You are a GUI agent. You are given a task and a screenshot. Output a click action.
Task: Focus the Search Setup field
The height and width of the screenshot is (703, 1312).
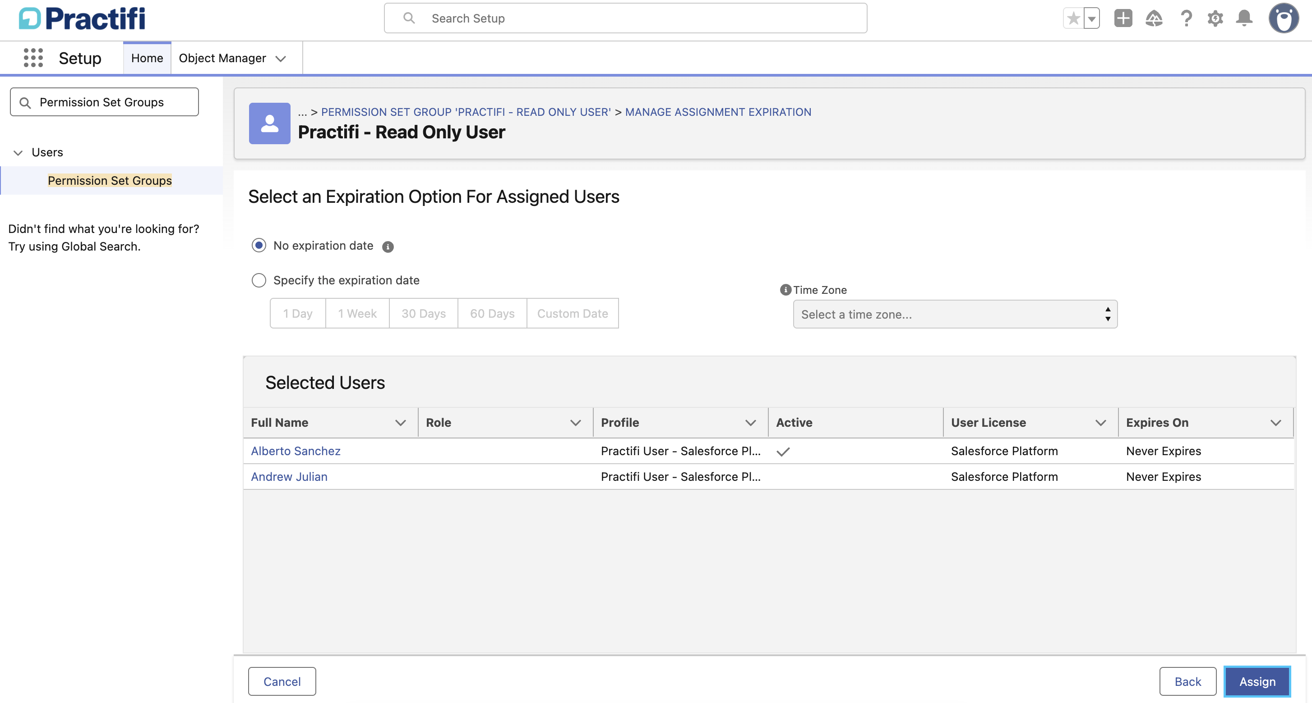(x=625, y=18)
